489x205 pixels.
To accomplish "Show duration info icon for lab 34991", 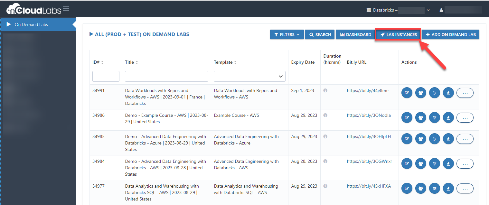I will [x=325, y=91].
